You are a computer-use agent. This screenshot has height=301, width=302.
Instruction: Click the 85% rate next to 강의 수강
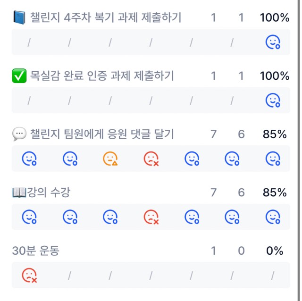[275, 192]
